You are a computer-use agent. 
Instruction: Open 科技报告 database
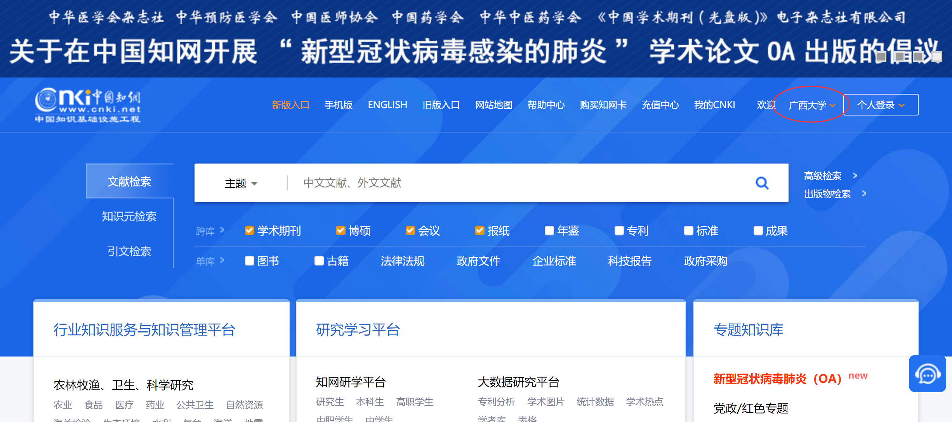(630, 261)
